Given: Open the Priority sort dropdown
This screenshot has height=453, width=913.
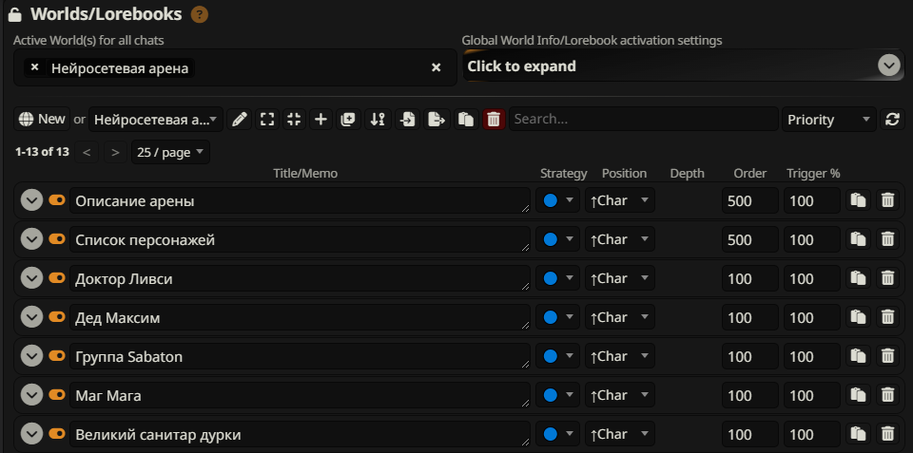Looking at the screenshot, I should coord(828,120).
